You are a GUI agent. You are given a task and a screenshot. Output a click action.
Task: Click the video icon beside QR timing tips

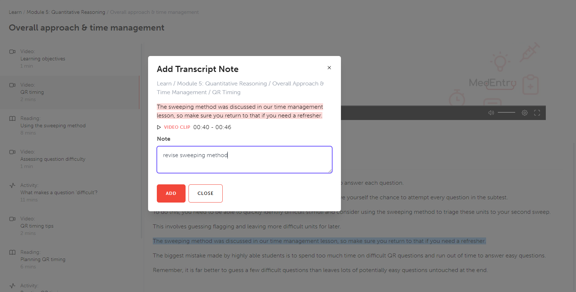[12, 219]
